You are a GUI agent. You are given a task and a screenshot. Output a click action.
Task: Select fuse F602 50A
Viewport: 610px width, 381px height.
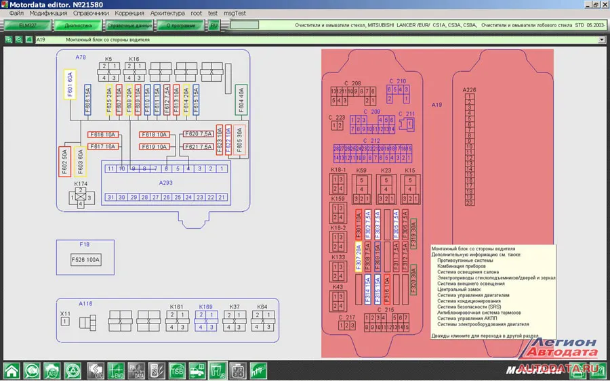64,162
